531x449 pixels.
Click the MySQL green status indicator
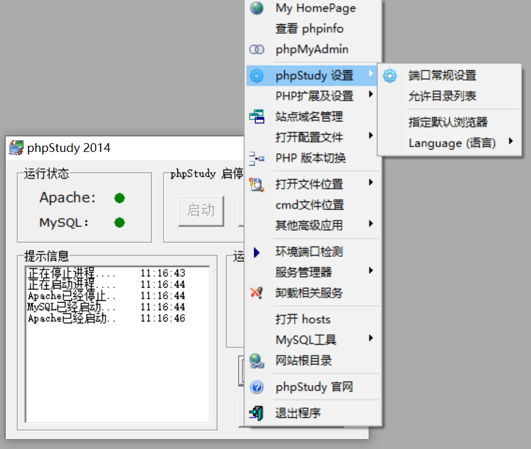119,223
